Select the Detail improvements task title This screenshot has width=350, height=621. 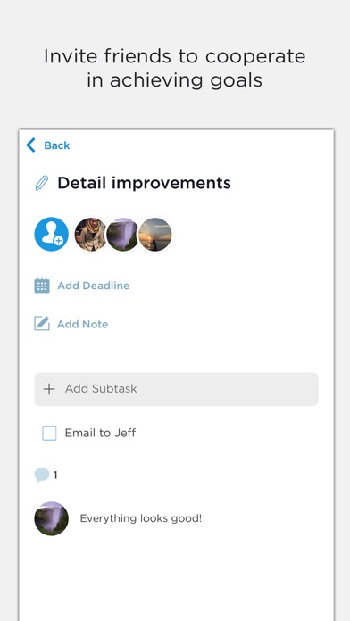tap(144, 183)
